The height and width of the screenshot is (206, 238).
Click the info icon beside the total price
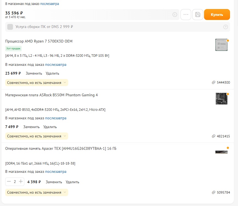(x=175, y=15)
